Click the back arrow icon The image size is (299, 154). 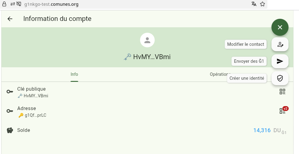click(10, 19)
